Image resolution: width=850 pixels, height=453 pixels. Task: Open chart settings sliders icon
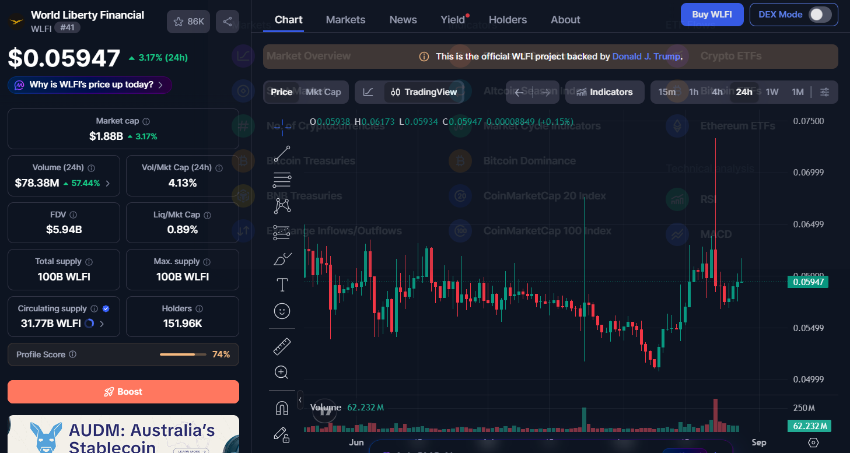(824, 92)
